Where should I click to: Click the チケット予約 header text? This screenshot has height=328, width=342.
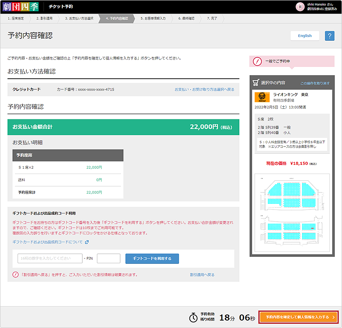(x=61, y=7)
